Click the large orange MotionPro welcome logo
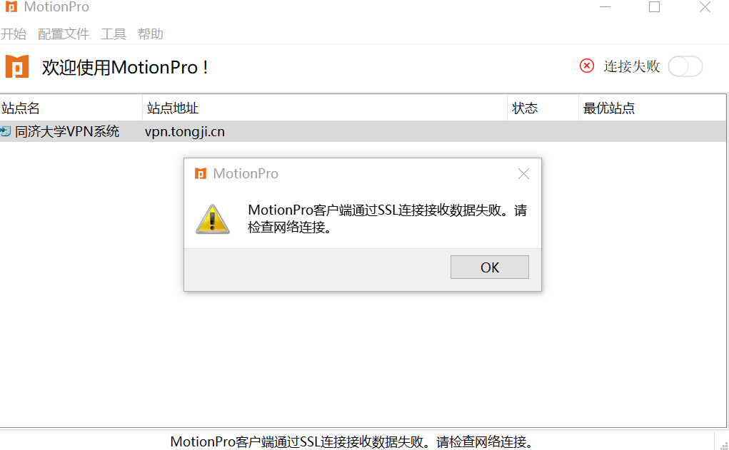The image size is (729, 450). 17,66
